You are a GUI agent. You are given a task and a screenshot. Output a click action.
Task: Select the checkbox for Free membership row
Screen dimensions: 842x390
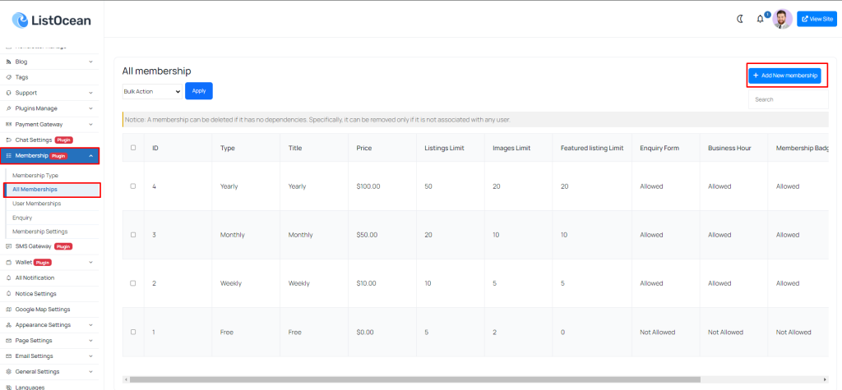point(133,332)
